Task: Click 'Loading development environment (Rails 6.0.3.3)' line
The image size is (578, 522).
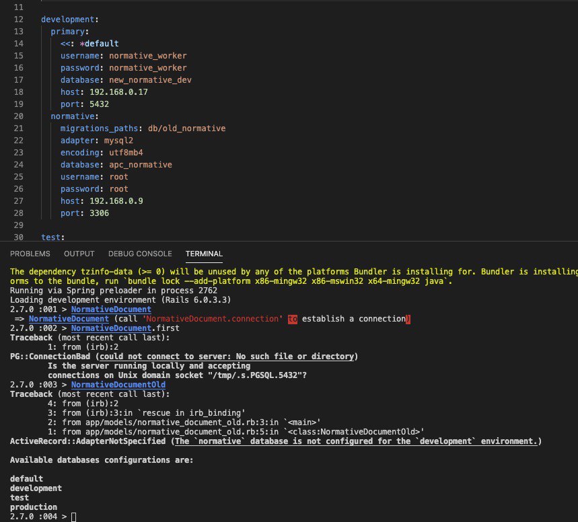Action: 120,300
